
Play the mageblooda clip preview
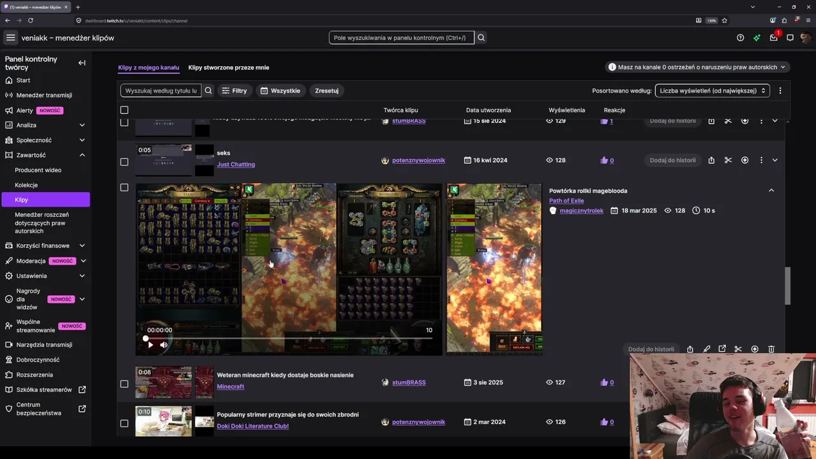(x=150, y=345)
